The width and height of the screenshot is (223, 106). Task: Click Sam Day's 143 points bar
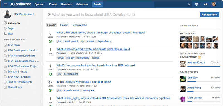[x=204, y=82]
